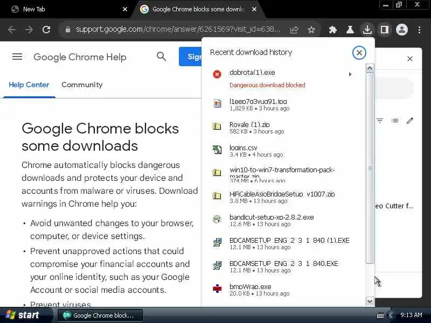
Task: Close the Google Chrome blocks downloads tab
Action: [254, 9]
